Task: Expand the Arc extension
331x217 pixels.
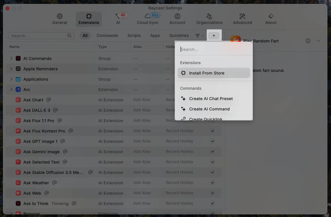Action: 11,89
